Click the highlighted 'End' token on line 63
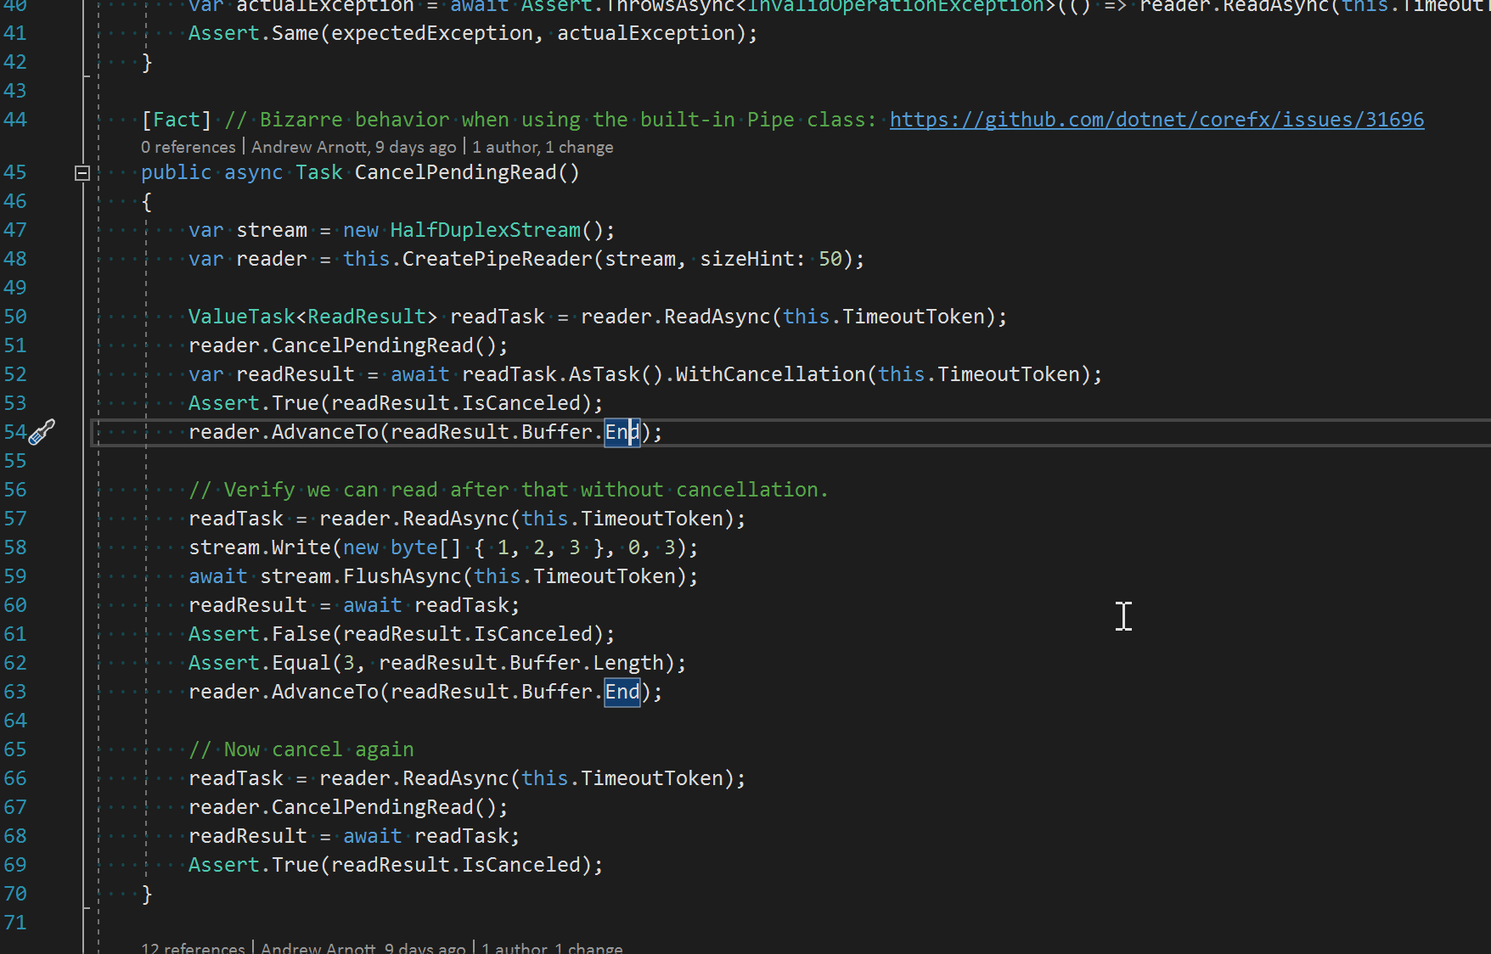 (x=622, y=692)
